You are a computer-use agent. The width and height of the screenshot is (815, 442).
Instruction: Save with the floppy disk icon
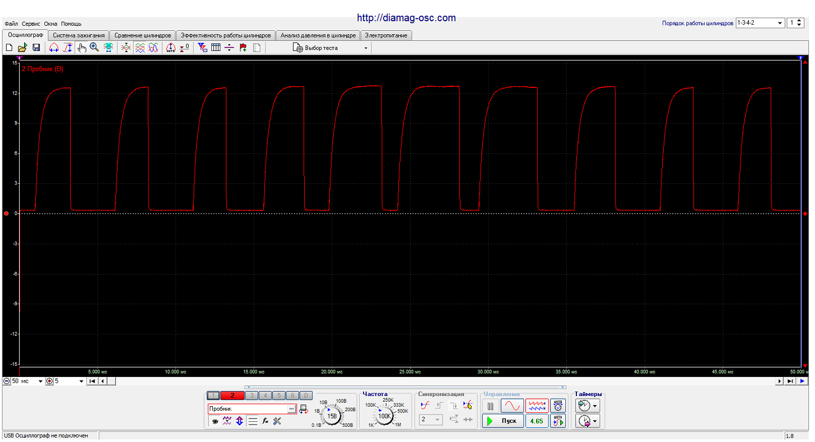click(36, 48)
